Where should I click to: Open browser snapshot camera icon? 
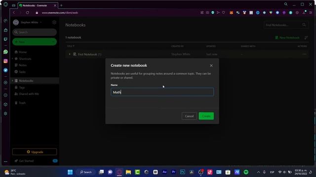[x=207, y=13]
